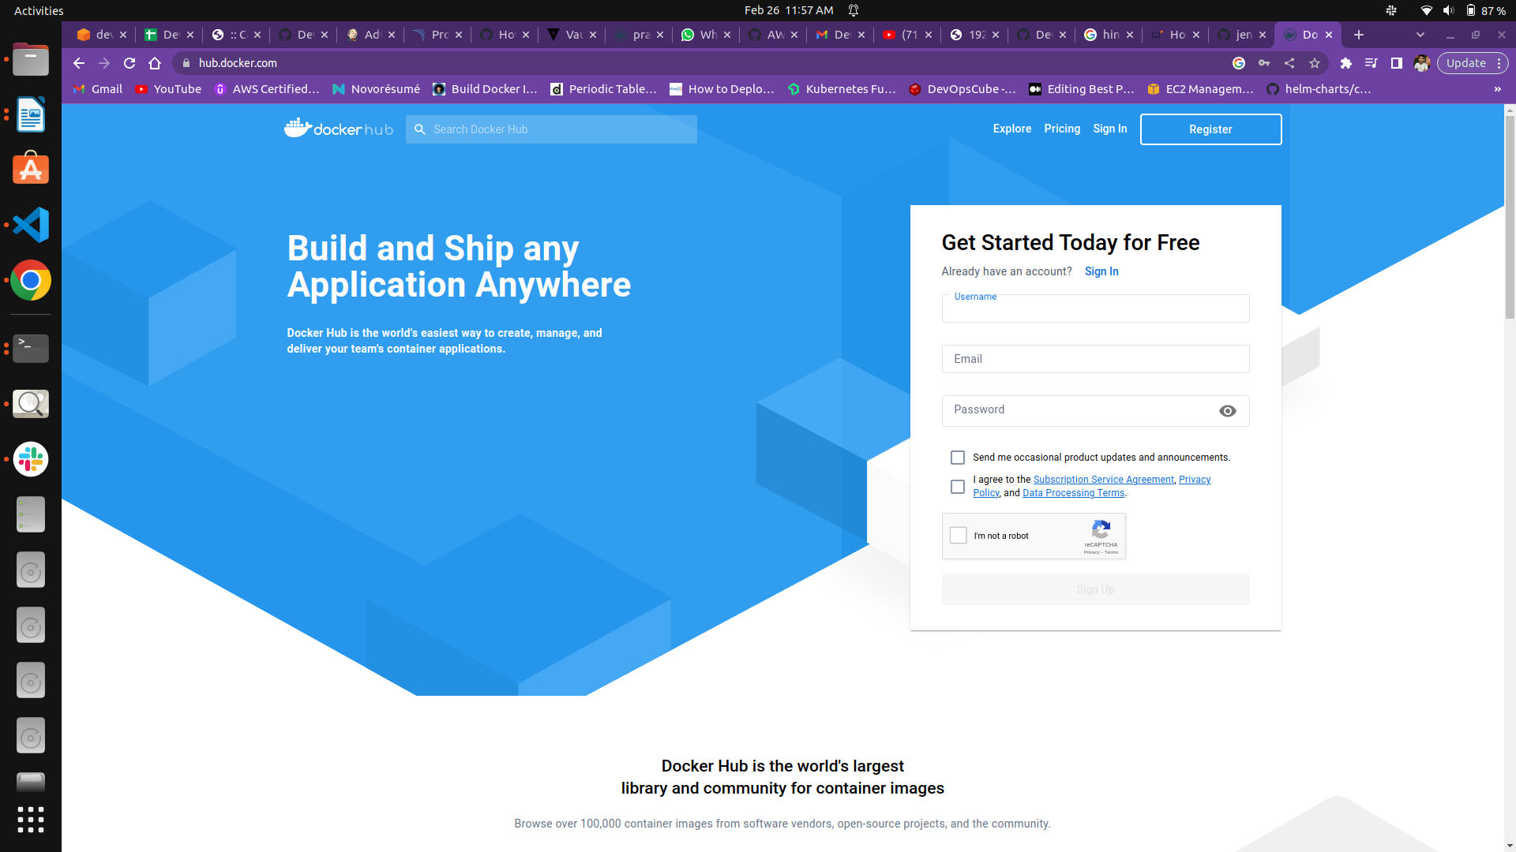This screenshot has width=1516, height=852.
Task: Click the Google icon in address bar
Action: click(x=1239, y=63)
